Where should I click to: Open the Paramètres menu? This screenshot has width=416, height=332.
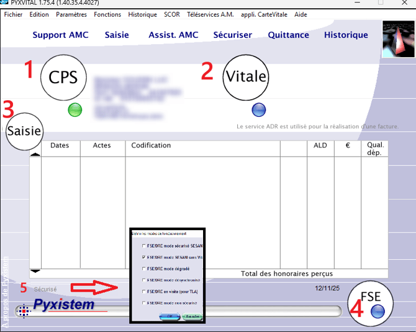tap(71, 14)
